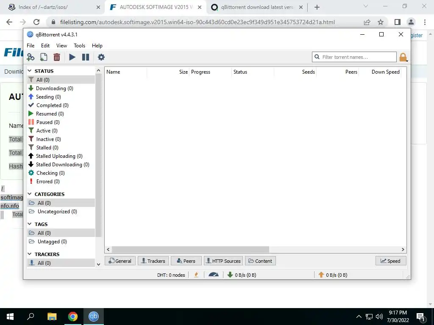Image resolution: width=434 pixels, height=325 pixels.
Task: Click the DHT: 0 nodes status text
Action: pyautogui.click(x=171, y=275)
